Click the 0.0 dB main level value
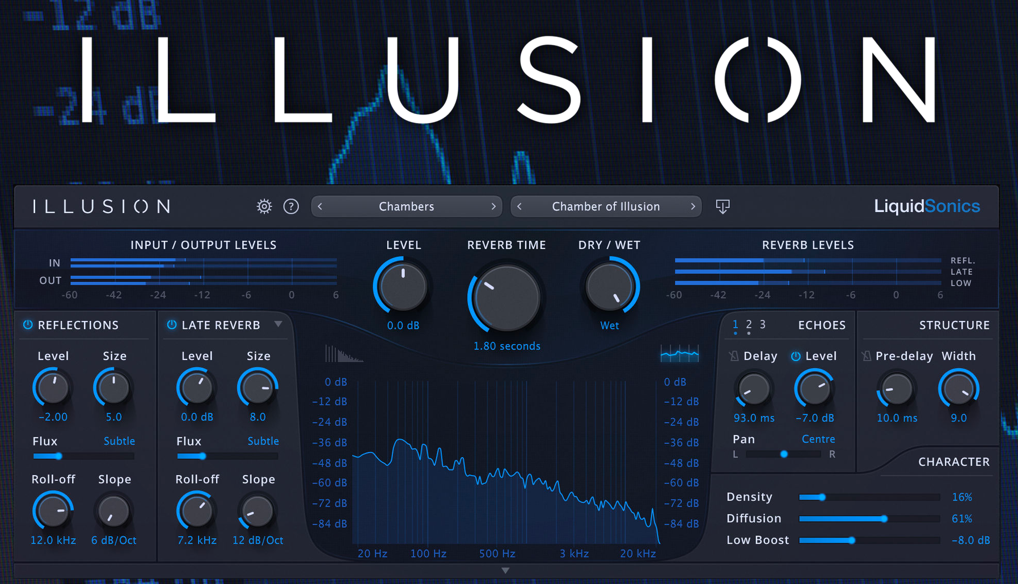Screen dimensions: 1018x584 click(403, 325)
